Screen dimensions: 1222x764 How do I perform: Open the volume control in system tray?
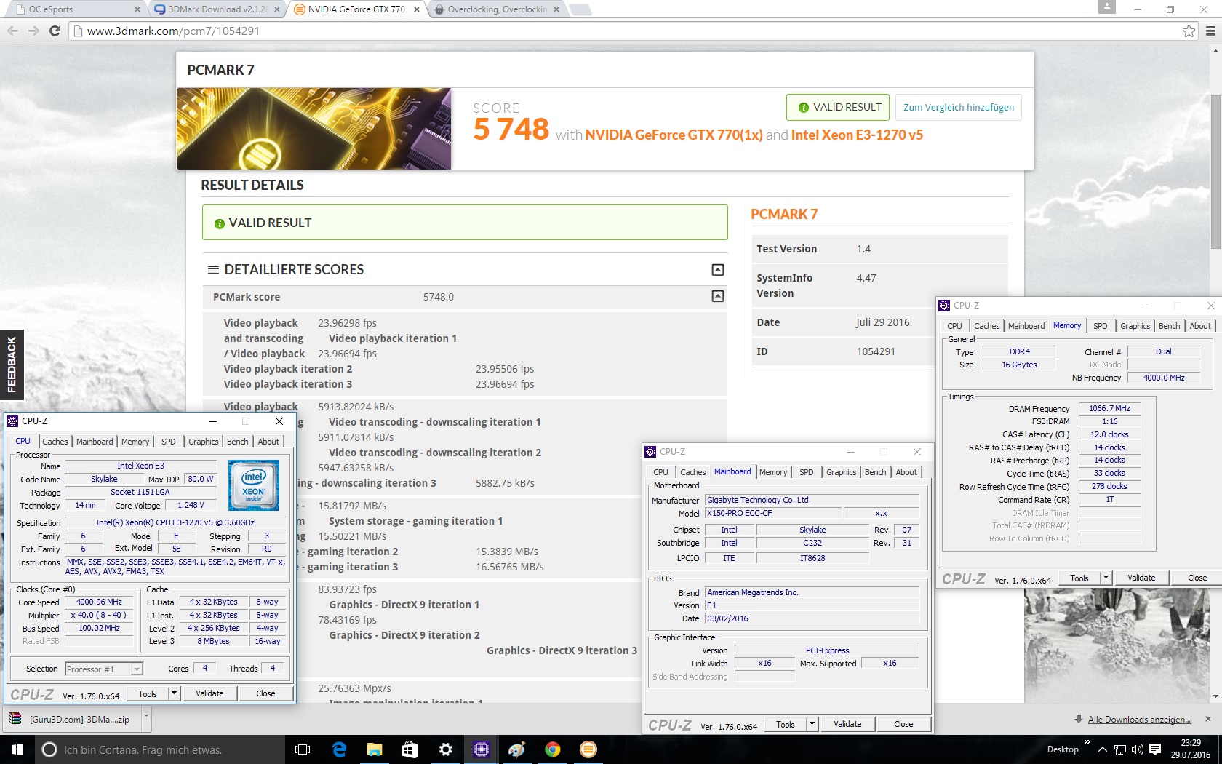point(1138,749)
